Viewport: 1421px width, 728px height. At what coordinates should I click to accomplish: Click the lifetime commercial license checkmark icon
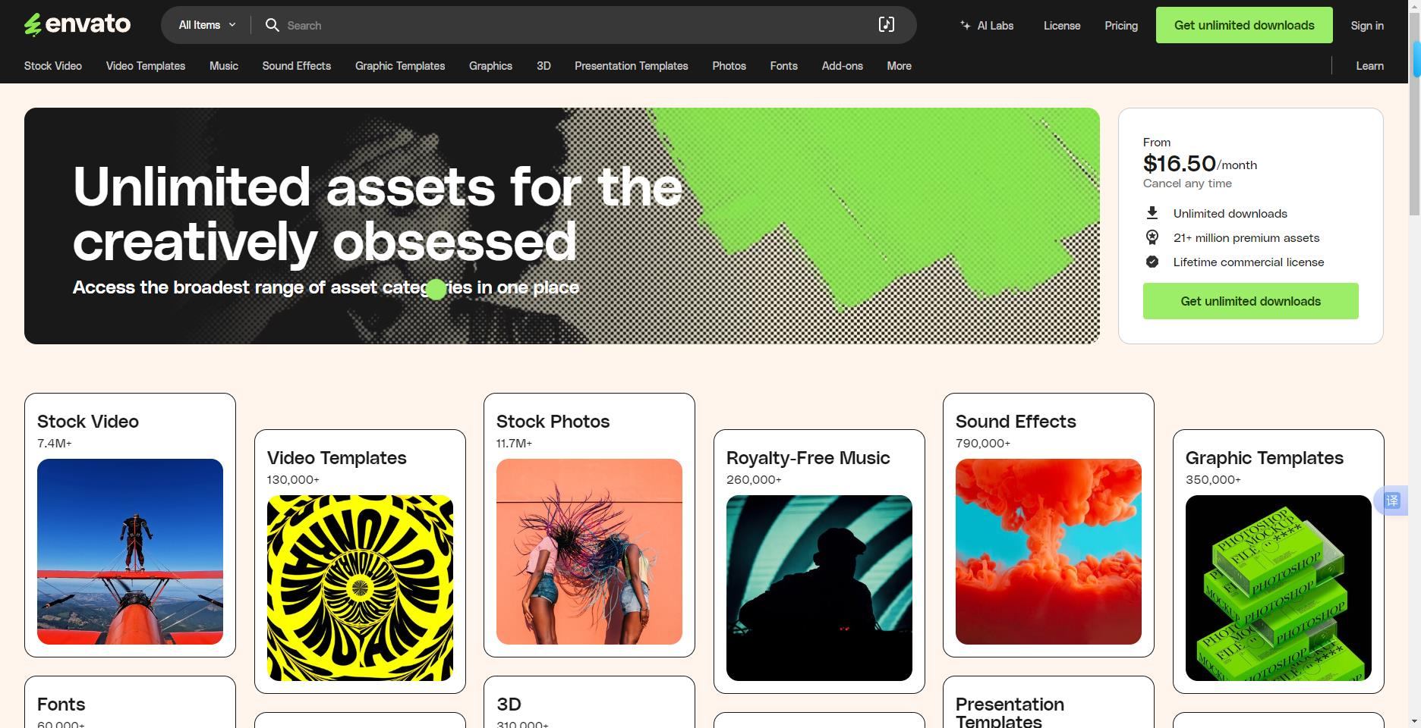[1152, 262]
